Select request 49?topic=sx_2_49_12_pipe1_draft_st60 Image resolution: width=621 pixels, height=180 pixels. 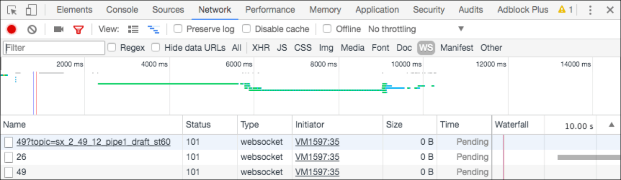point(93,142)
